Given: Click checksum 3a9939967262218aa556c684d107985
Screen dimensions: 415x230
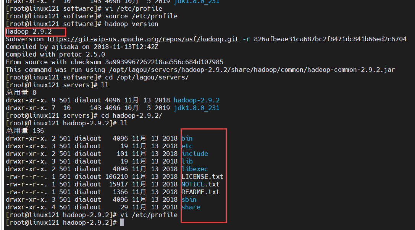Looking at the screenshot, I should click(164, 62).
